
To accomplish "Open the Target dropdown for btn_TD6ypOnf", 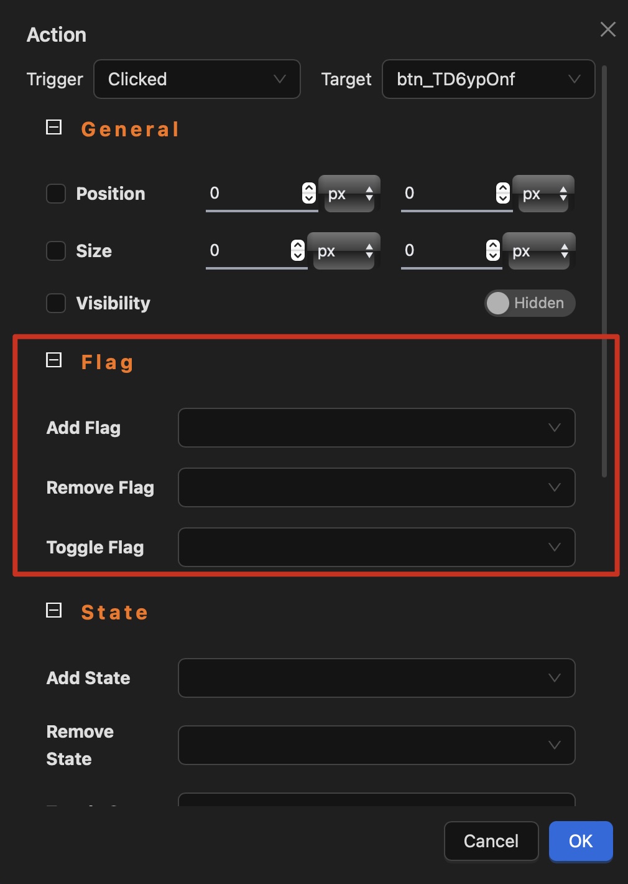I will coord(488,79).
